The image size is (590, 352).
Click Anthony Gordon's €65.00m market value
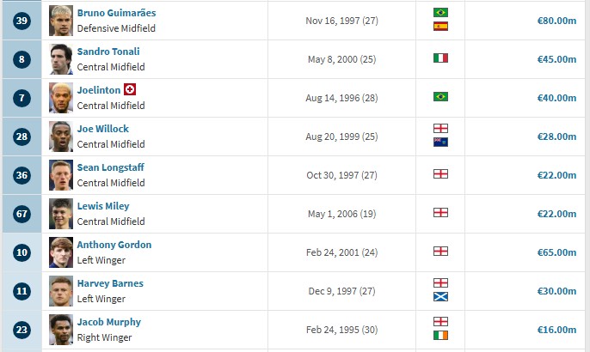(x=556, y=252)
